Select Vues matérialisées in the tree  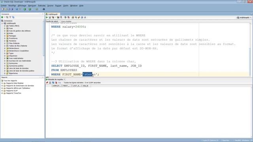(16, 58)
